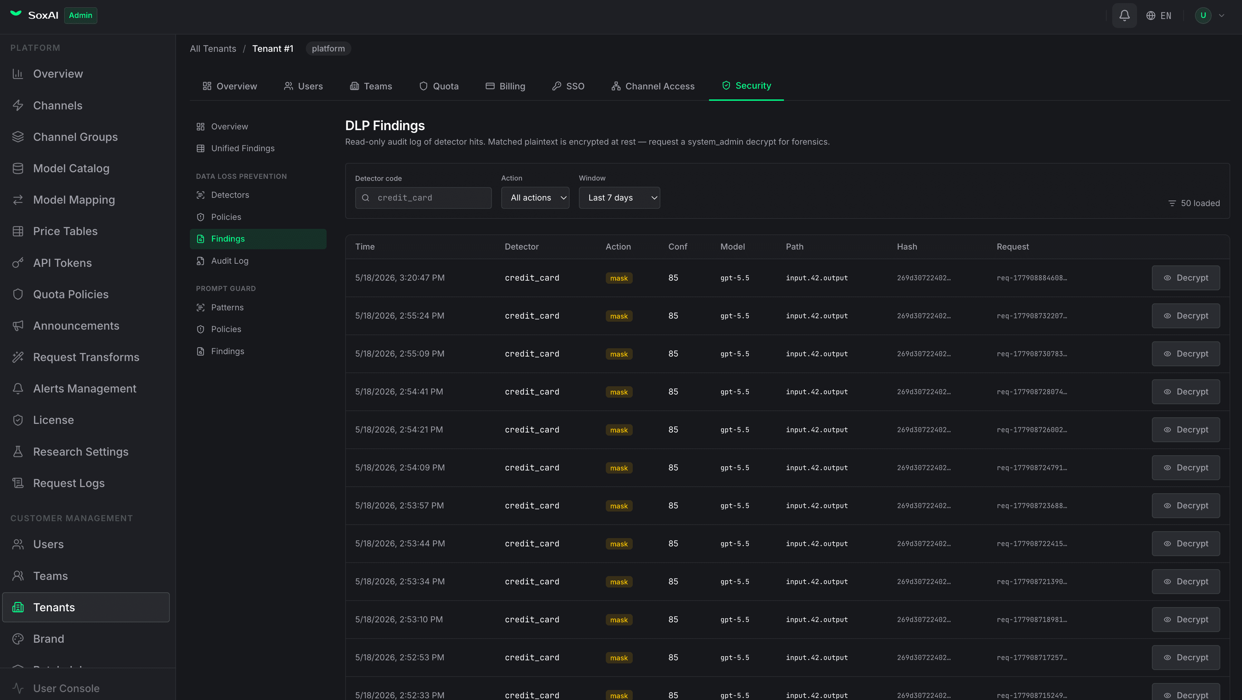
Task: Open the Quota tab
Action: (x=439, y=86)
